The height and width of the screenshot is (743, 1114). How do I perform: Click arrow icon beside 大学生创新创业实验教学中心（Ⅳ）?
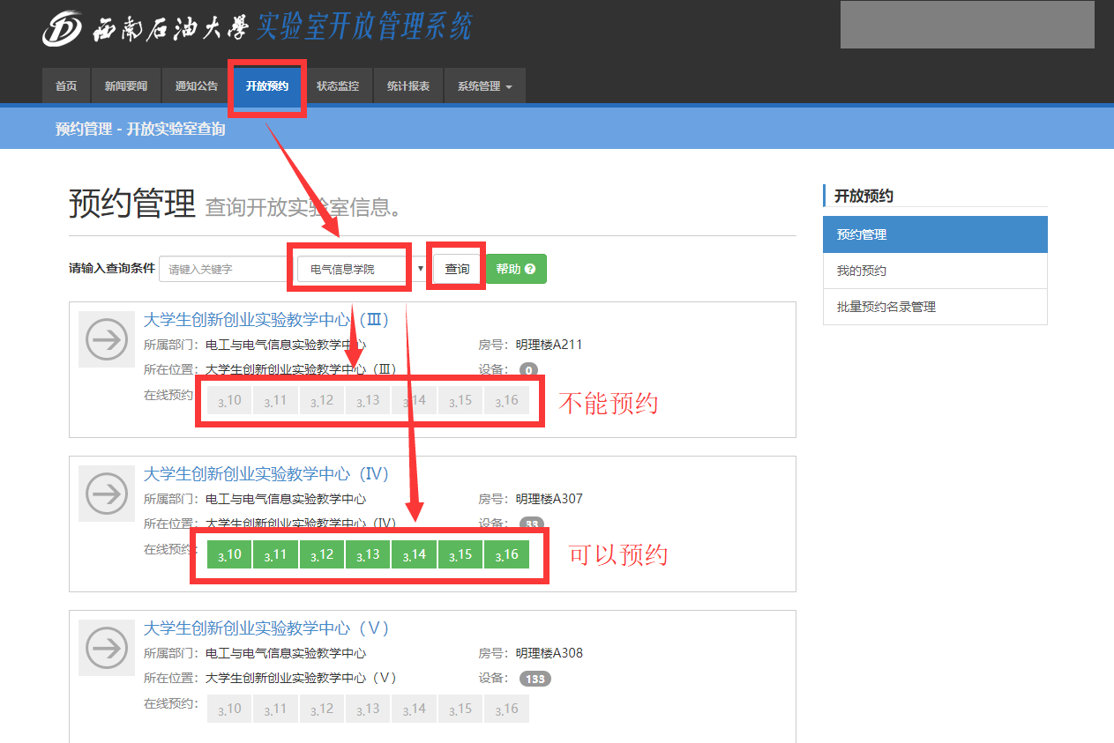[x=106, y=494]
